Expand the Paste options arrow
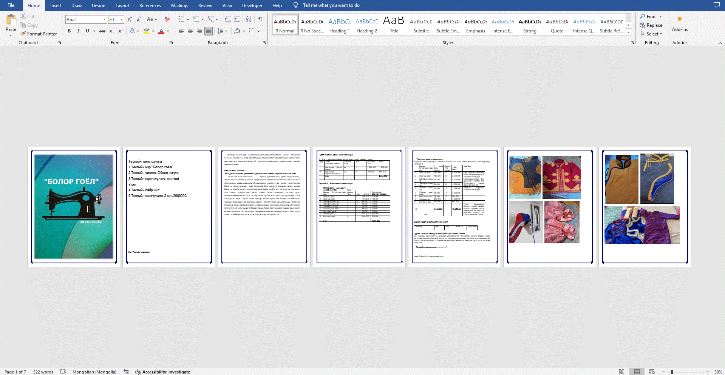This screenshot has width=725, height=375. pos(11,35)
